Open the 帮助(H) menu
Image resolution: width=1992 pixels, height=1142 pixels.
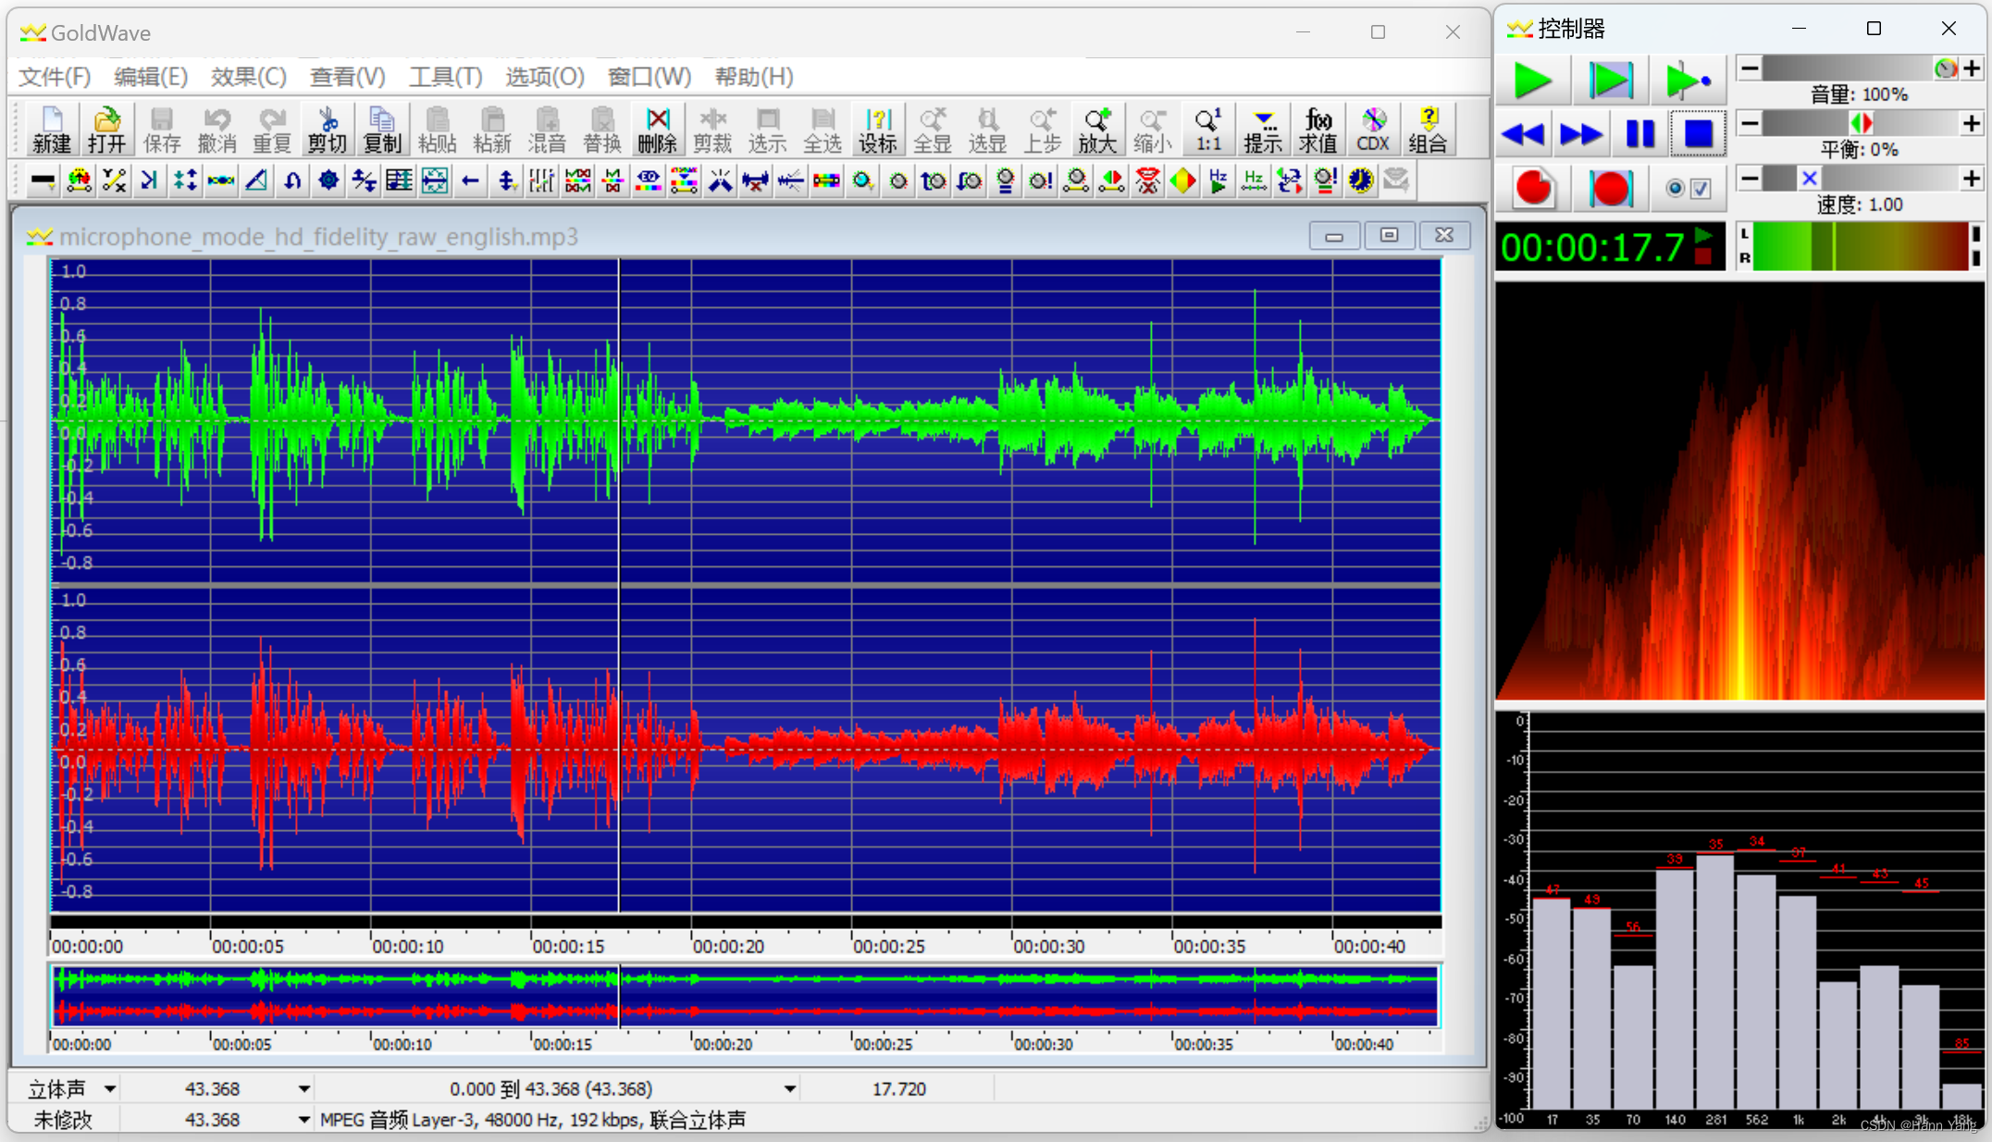coord(754,77)
